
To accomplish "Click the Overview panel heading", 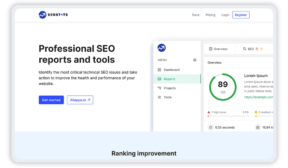I will click(x=214, y=62).
